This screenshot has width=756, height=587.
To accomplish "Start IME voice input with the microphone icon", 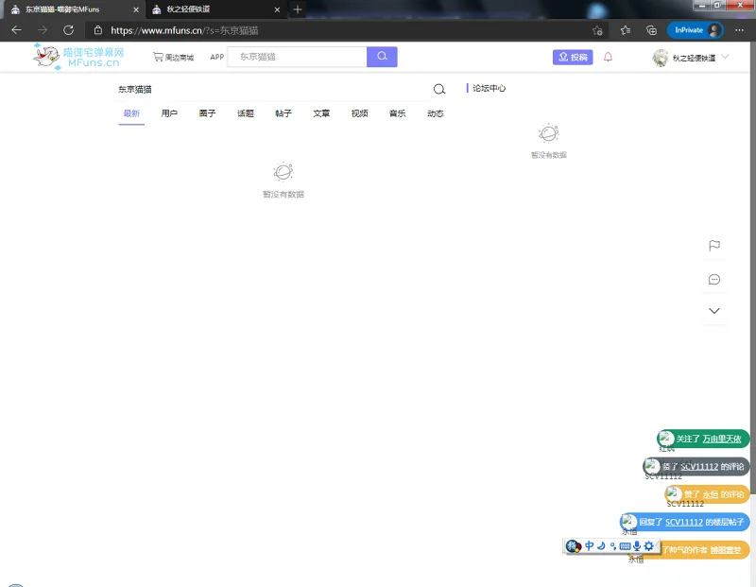I will click(637, 546).
